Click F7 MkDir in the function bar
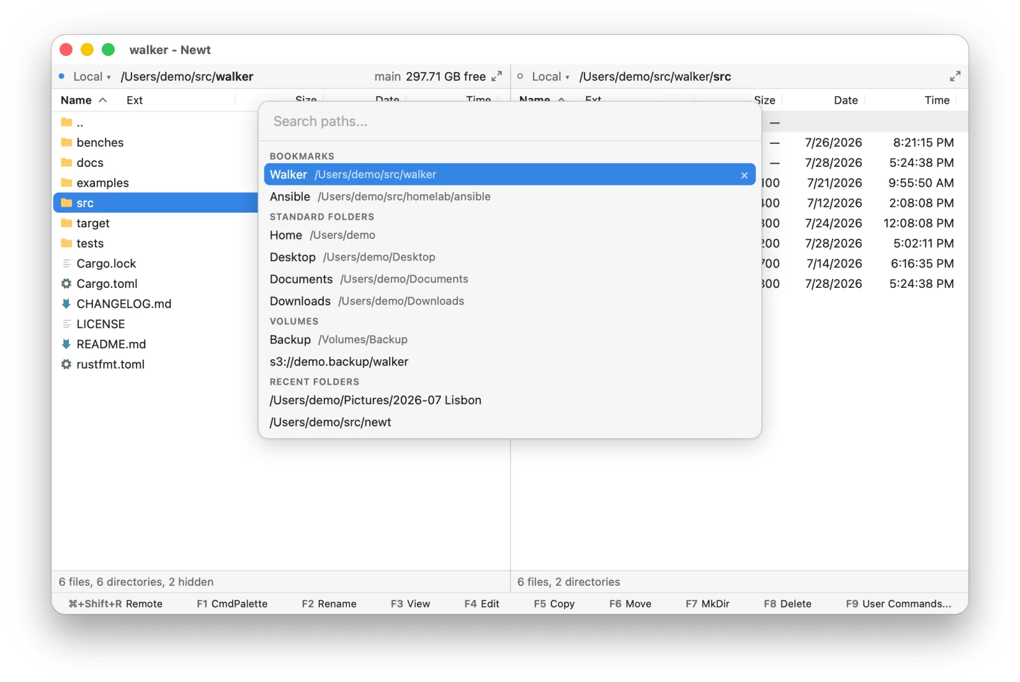 tap(707, 604)
